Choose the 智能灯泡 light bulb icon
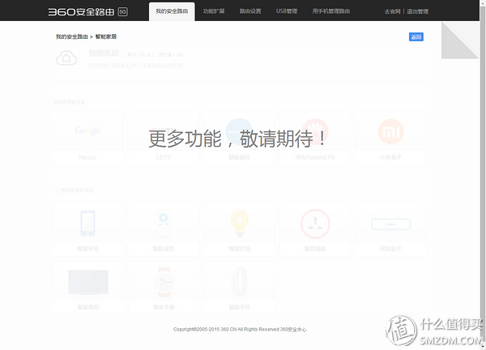Viewport: 486px width, 350px height. coord(239,224)
